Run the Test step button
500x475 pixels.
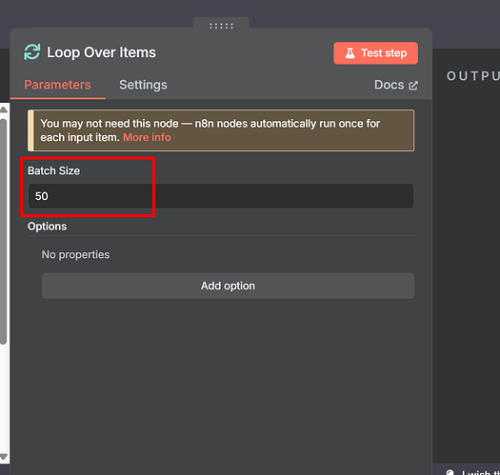click(x=375, y=53)
